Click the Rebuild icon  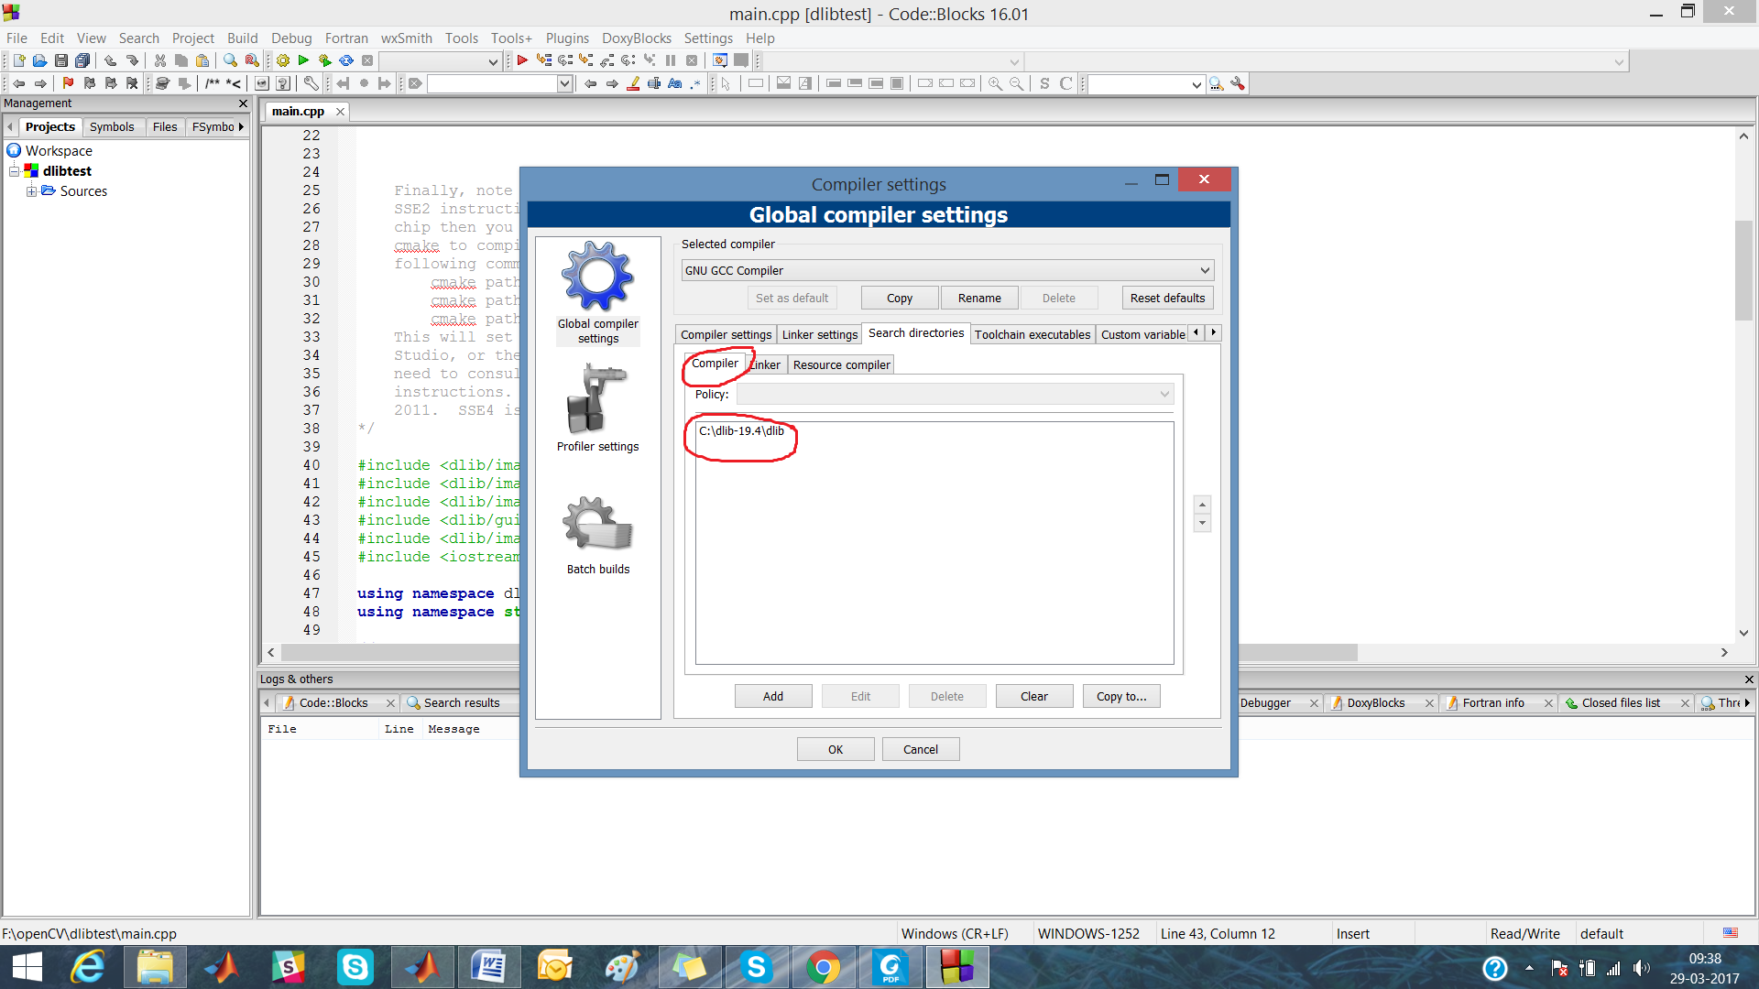tap(346, 60)
